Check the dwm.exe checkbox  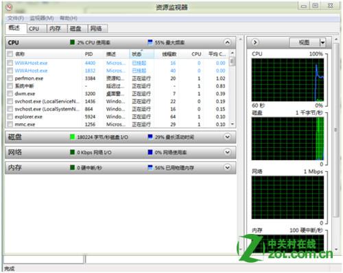[10, 94]
